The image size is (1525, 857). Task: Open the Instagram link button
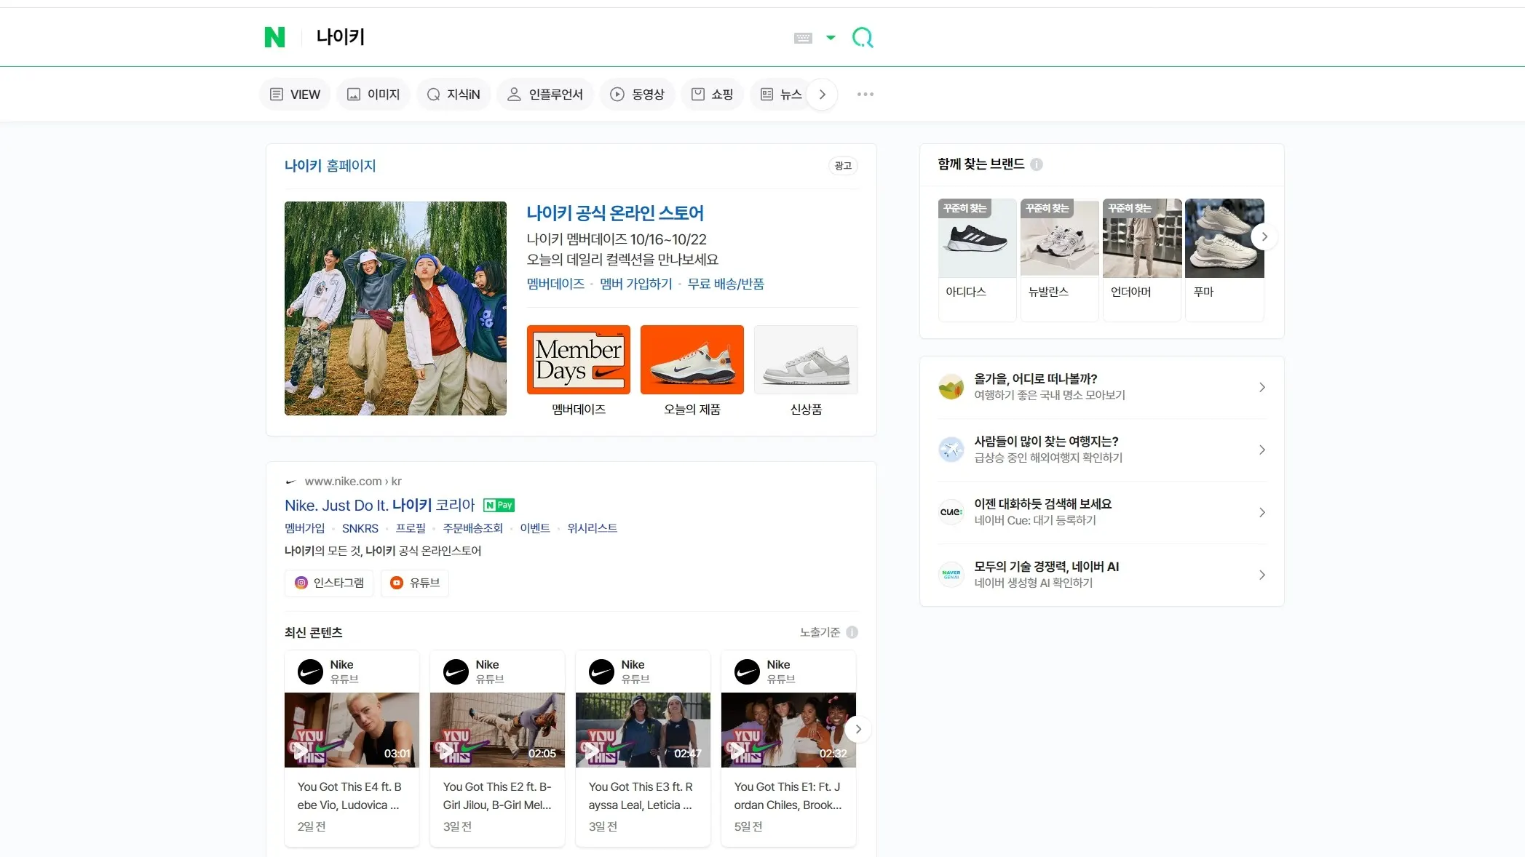coord(329,583)
